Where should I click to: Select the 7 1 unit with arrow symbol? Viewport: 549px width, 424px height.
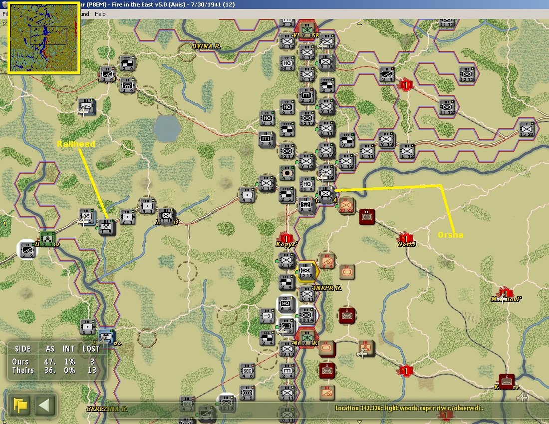(267, 316)
